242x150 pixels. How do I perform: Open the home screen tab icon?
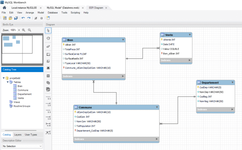(x=4, y=8)
